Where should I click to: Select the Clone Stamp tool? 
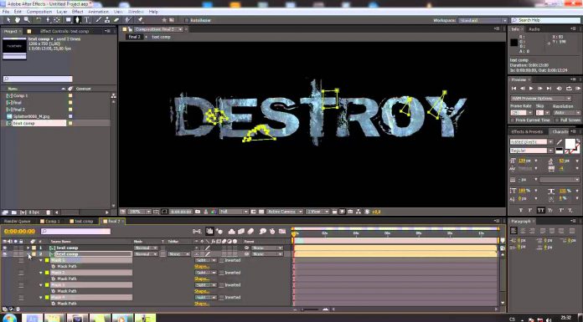tap(107, 20)
